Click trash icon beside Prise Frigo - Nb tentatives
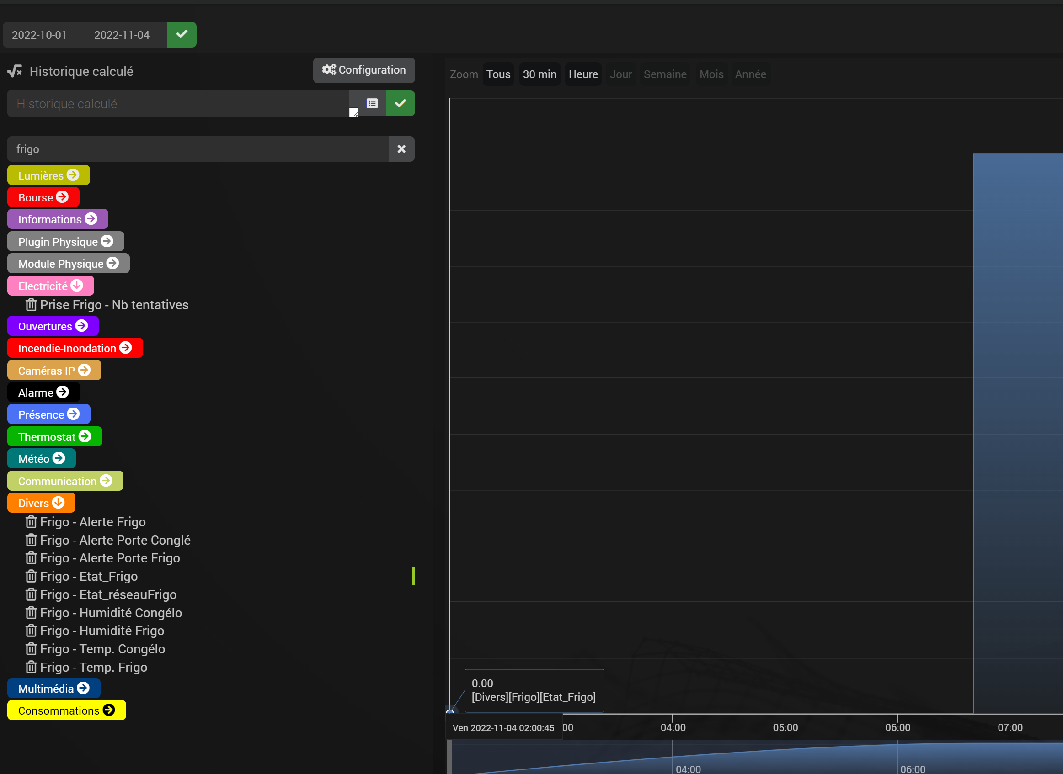The width and height of the screenshot is (1063, 774). coord(31,305)
